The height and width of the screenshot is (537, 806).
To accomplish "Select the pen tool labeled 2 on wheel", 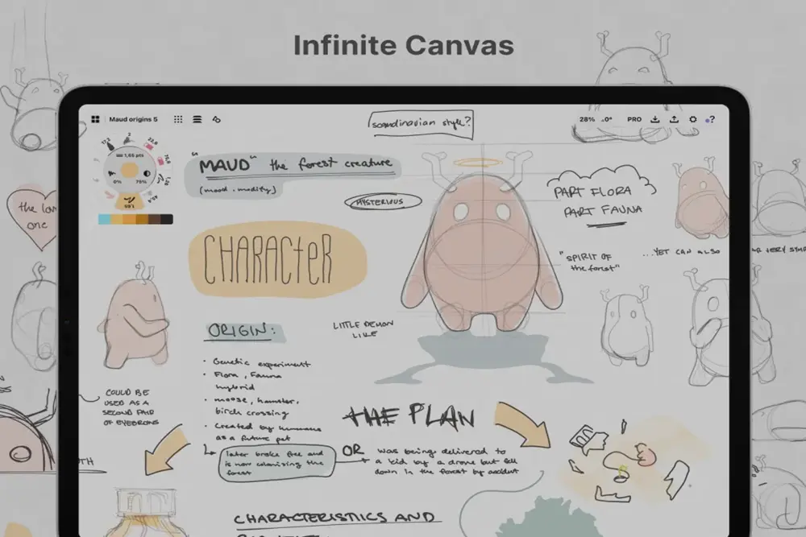I will (127, 140).
